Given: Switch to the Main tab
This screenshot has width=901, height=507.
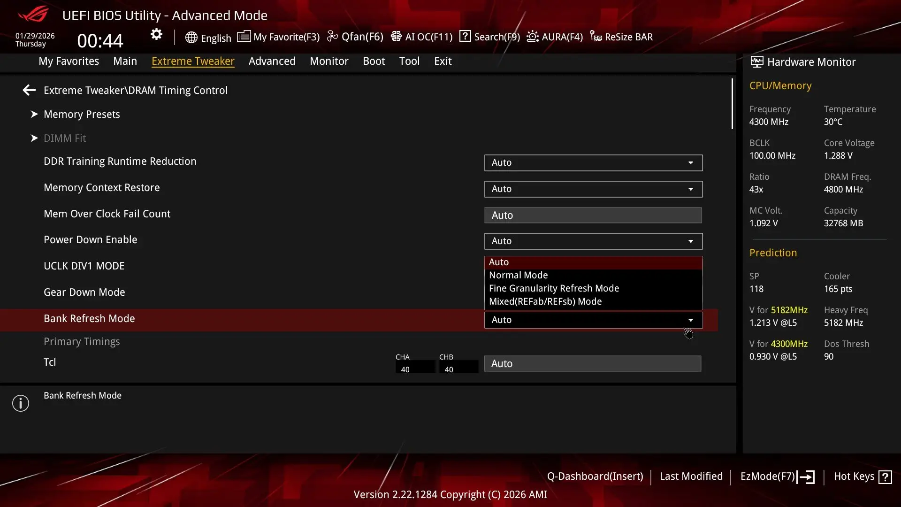Looking at the screenshot, I should coord(125,61).
